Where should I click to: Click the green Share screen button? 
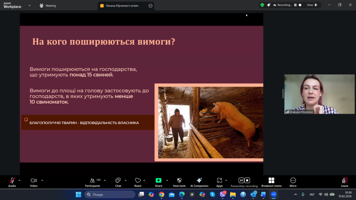tap(158, 180)
